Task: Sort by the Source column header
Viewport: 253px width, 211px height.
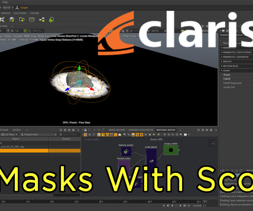Action: point(66,139)
